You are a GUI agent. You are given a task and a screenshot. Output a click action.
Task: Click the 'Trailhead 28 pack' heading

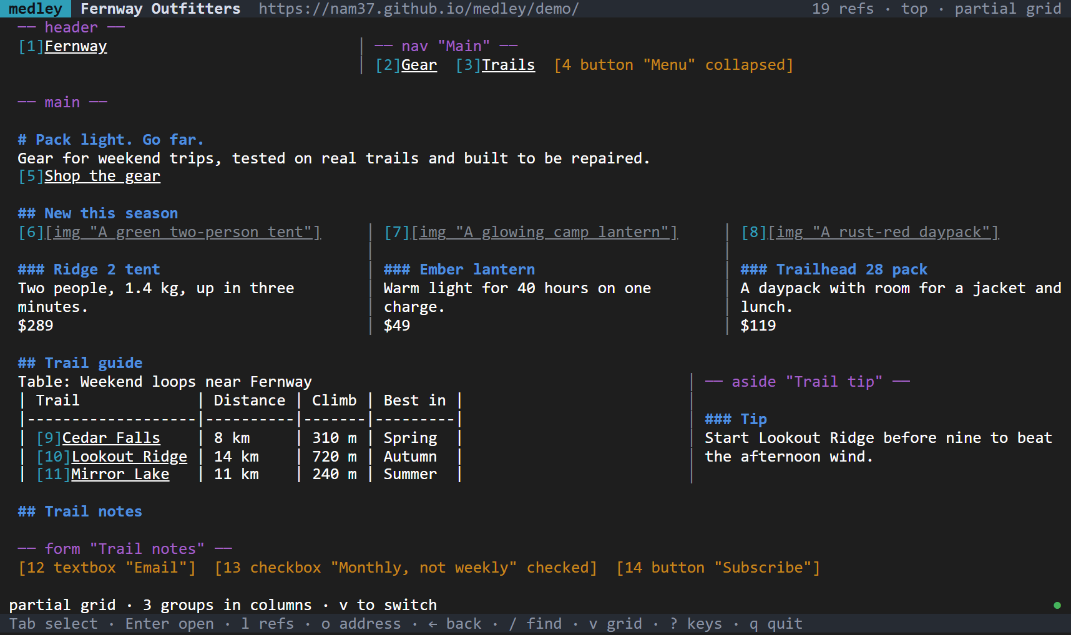coord(834,269)
